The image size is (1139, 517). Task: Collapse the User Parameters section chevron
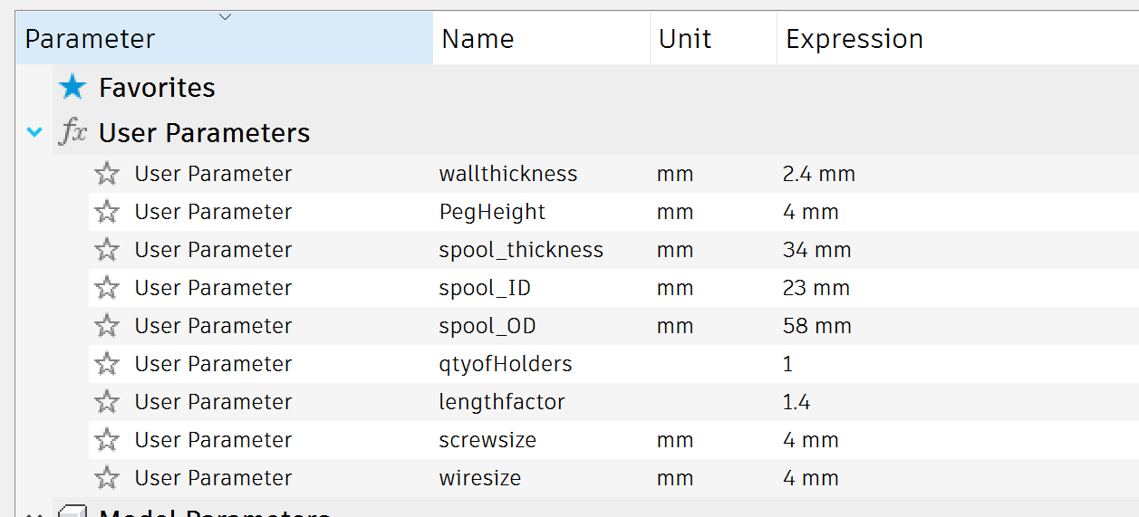34,133
